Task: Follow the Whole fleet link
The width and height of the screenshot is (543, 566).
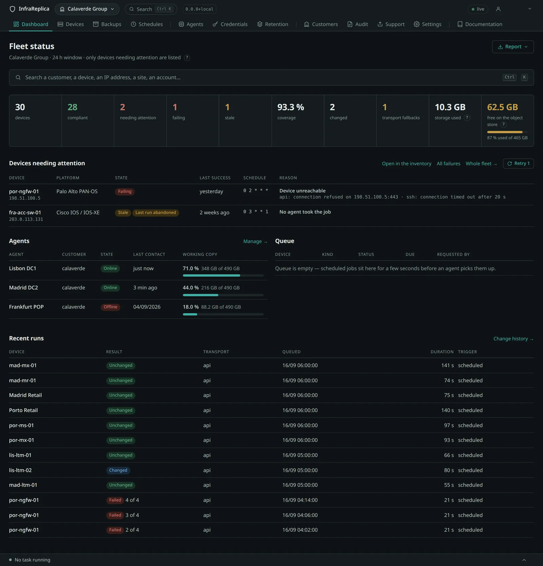Action: coord(481,164)
